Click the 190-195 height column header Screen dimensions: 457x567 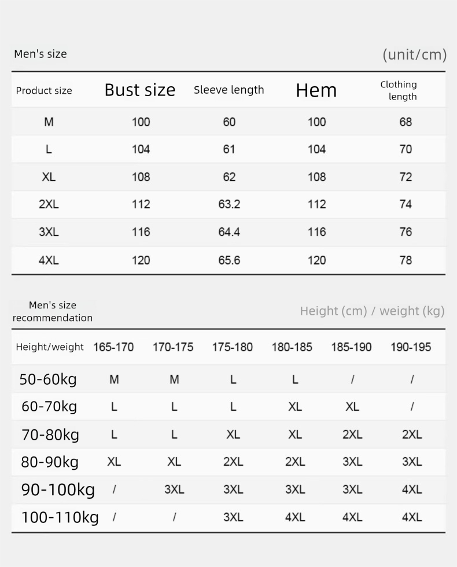411,347
